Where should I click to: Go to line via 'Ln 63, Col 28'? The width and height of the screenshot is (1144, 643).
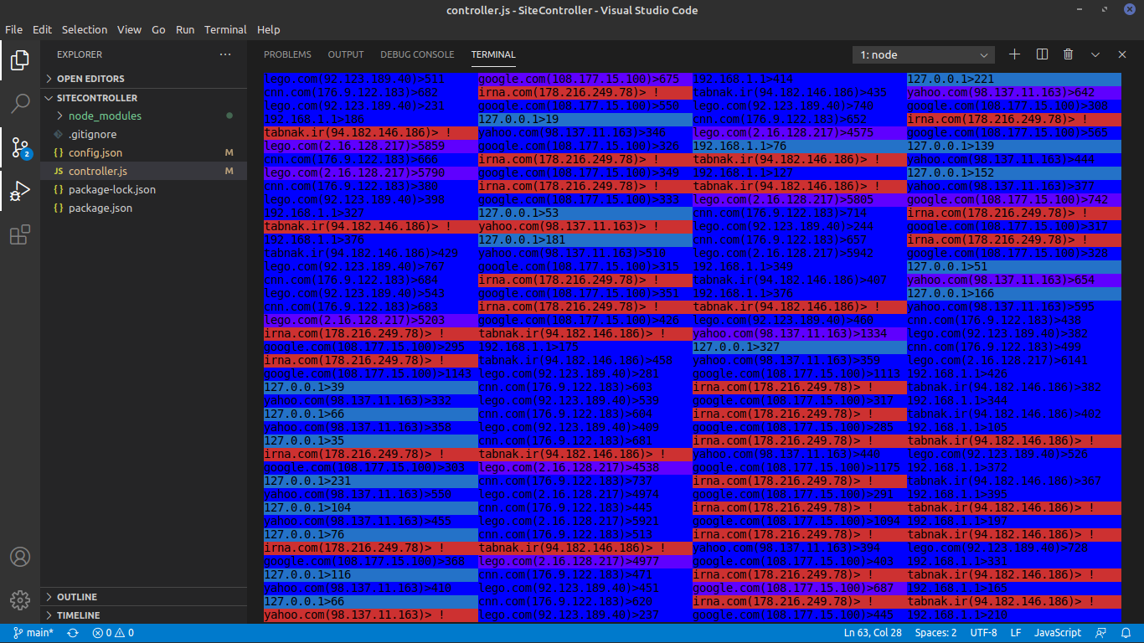point(873,633)
